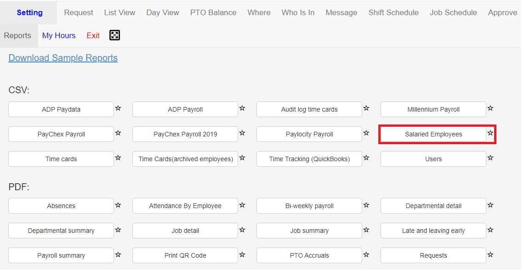Open the Setting tab
Image resolution: width=524 pixels, height=271 pixels.
pos(30,13)
